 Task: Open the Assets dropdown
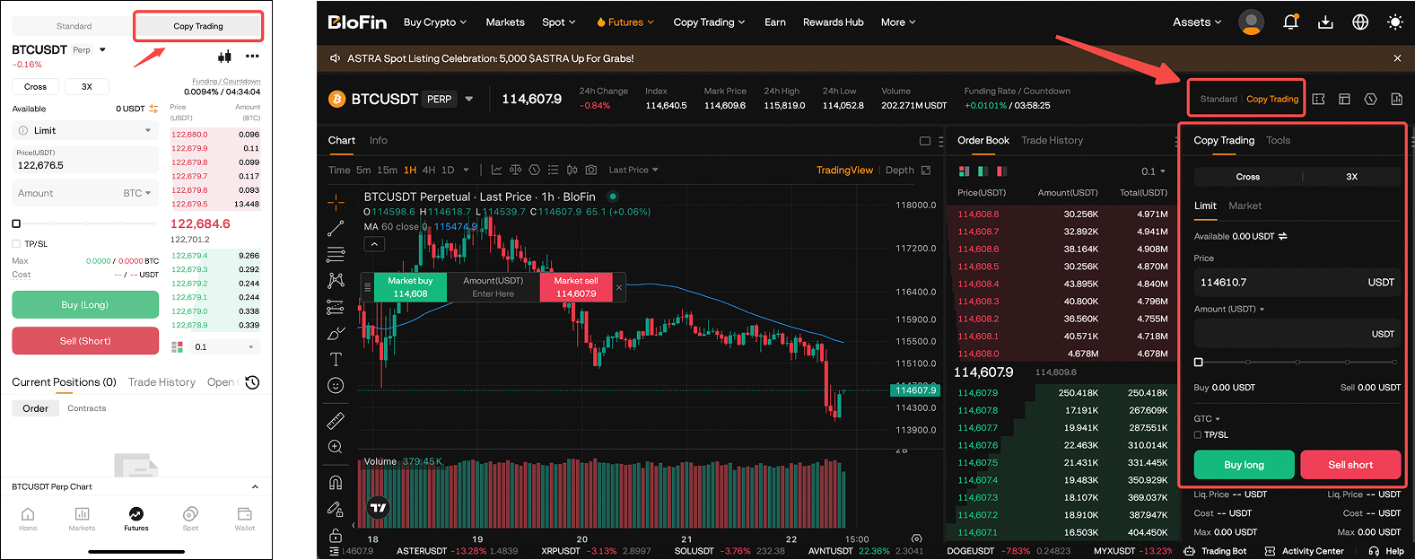pos(1197,22)
